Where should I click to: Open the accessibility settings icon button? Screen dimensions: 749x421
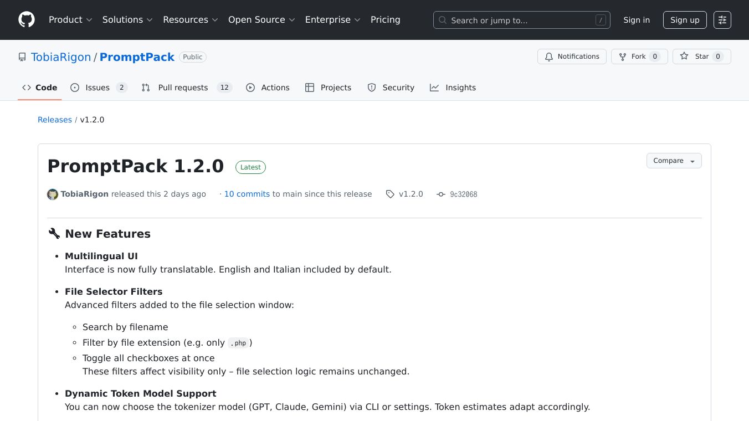[x=722, y=20]
